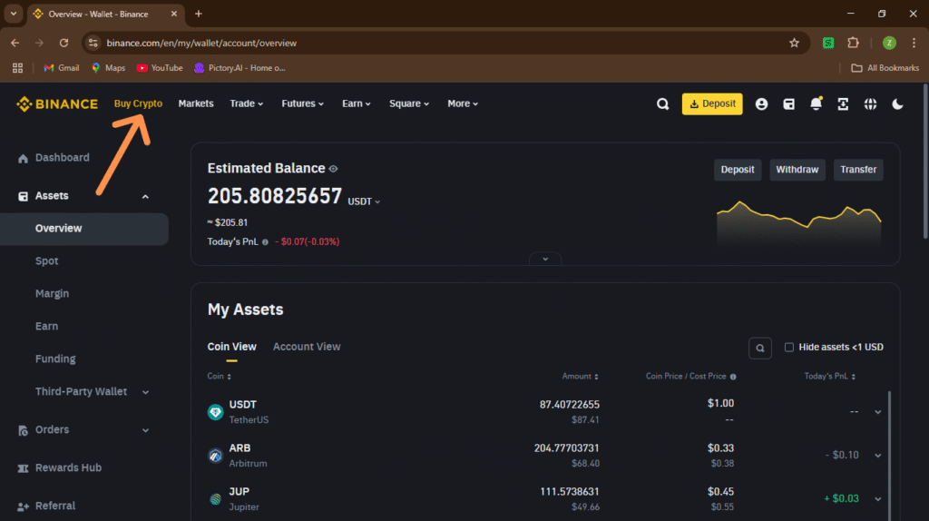
Task: Click the Withdraw button
Action: pyautogui.click(x=797, y=170)
